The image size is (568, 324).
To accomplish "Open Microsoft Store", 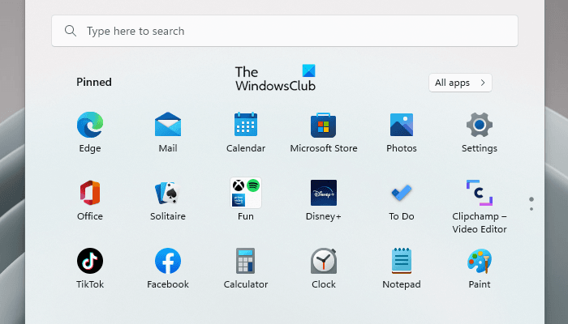I will pos(324,125).
